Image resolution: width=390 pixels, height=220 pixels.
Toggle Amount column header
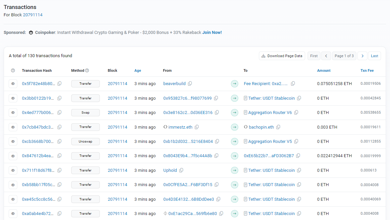click(x=323, y=70)
